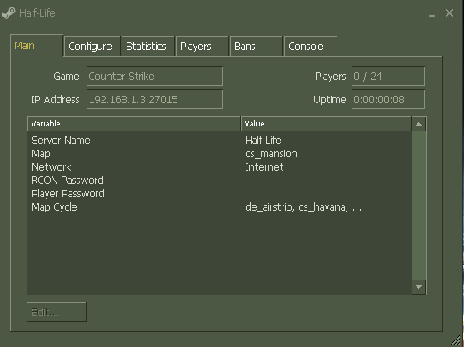Minimize the Half-Life server window
Screen dimensions: 464x347
tap(432, 14)
